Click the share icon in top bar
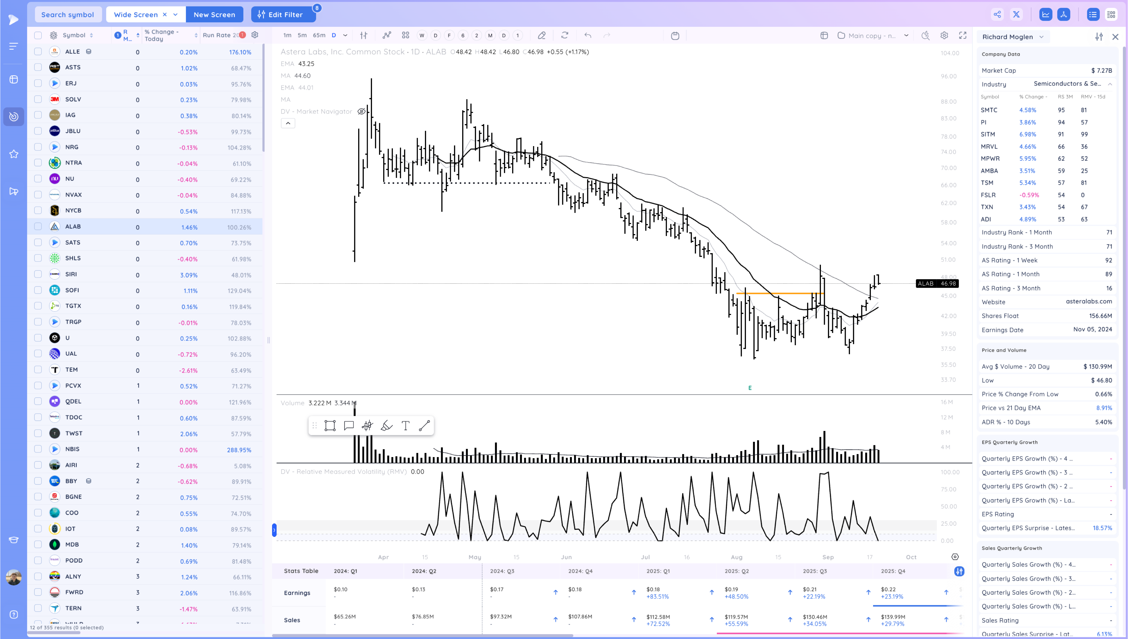The height and width of the screenshot is (639, 1128). (x=997, y=14)
